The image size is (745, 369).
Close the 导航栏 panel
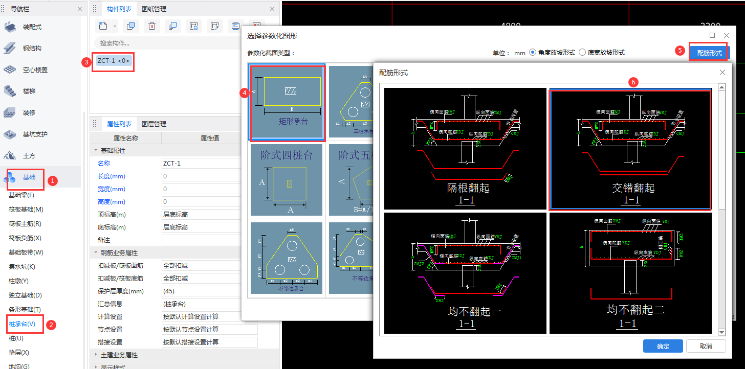(x=79, y=9)
